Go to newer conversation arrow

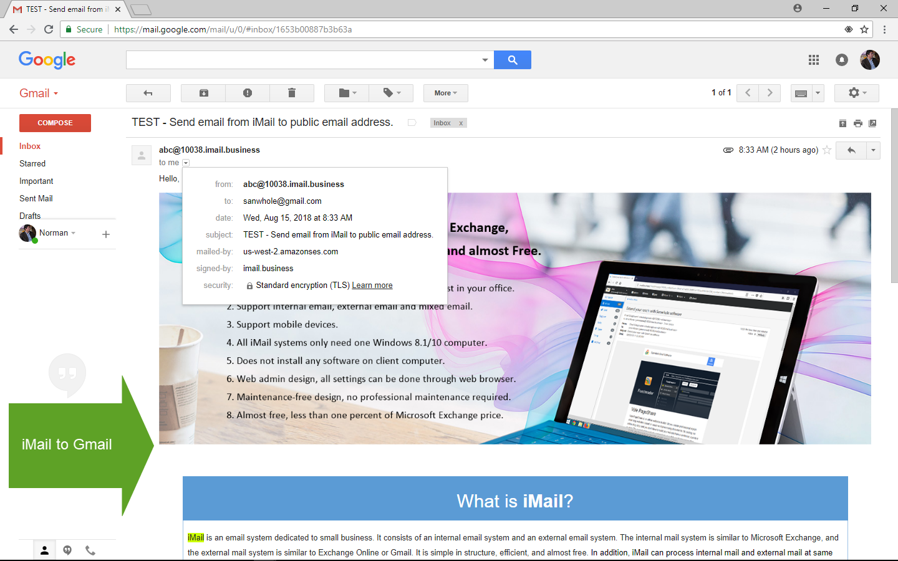click(x=747, y=93)
